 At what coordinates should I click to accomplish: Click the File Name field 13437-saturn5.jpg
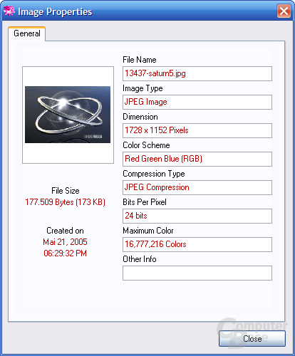[197, 73]
